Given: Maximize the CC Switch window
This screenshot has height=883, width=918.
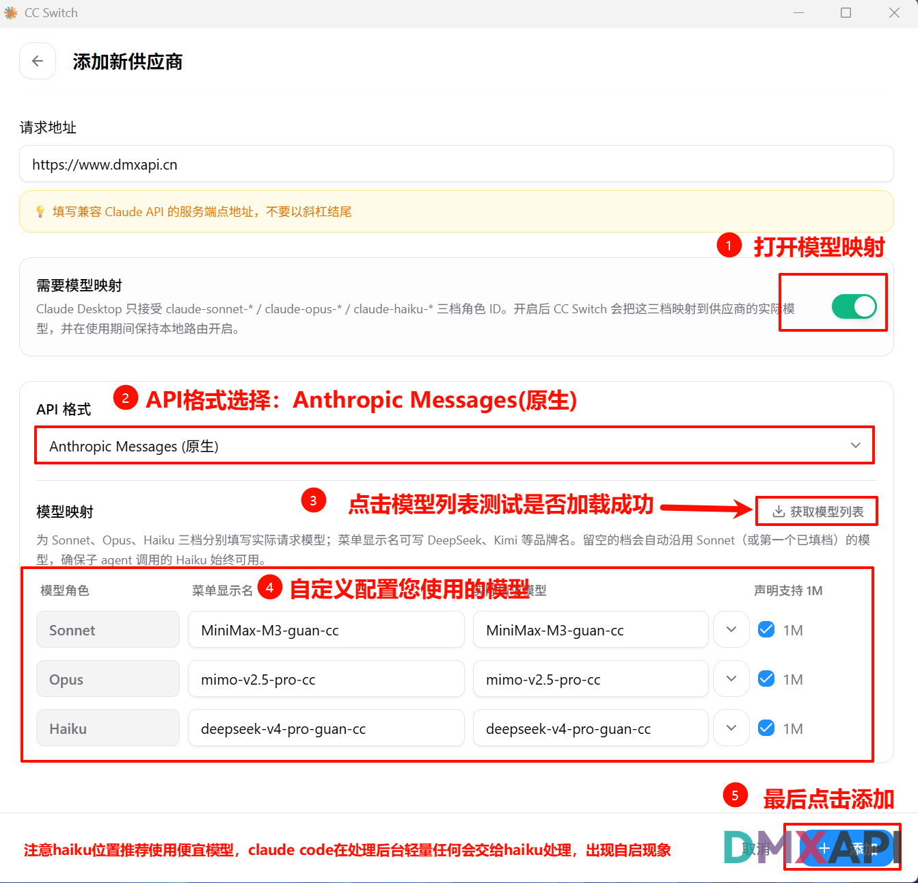Looking at the screenshot, I should pos(846,13).
